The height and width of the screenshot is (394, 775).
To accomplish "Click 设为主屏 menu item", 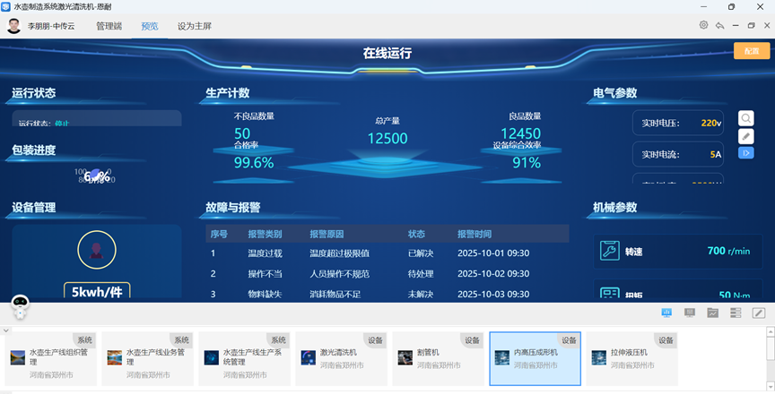I will pyautogui.click(x=195, y=26).
